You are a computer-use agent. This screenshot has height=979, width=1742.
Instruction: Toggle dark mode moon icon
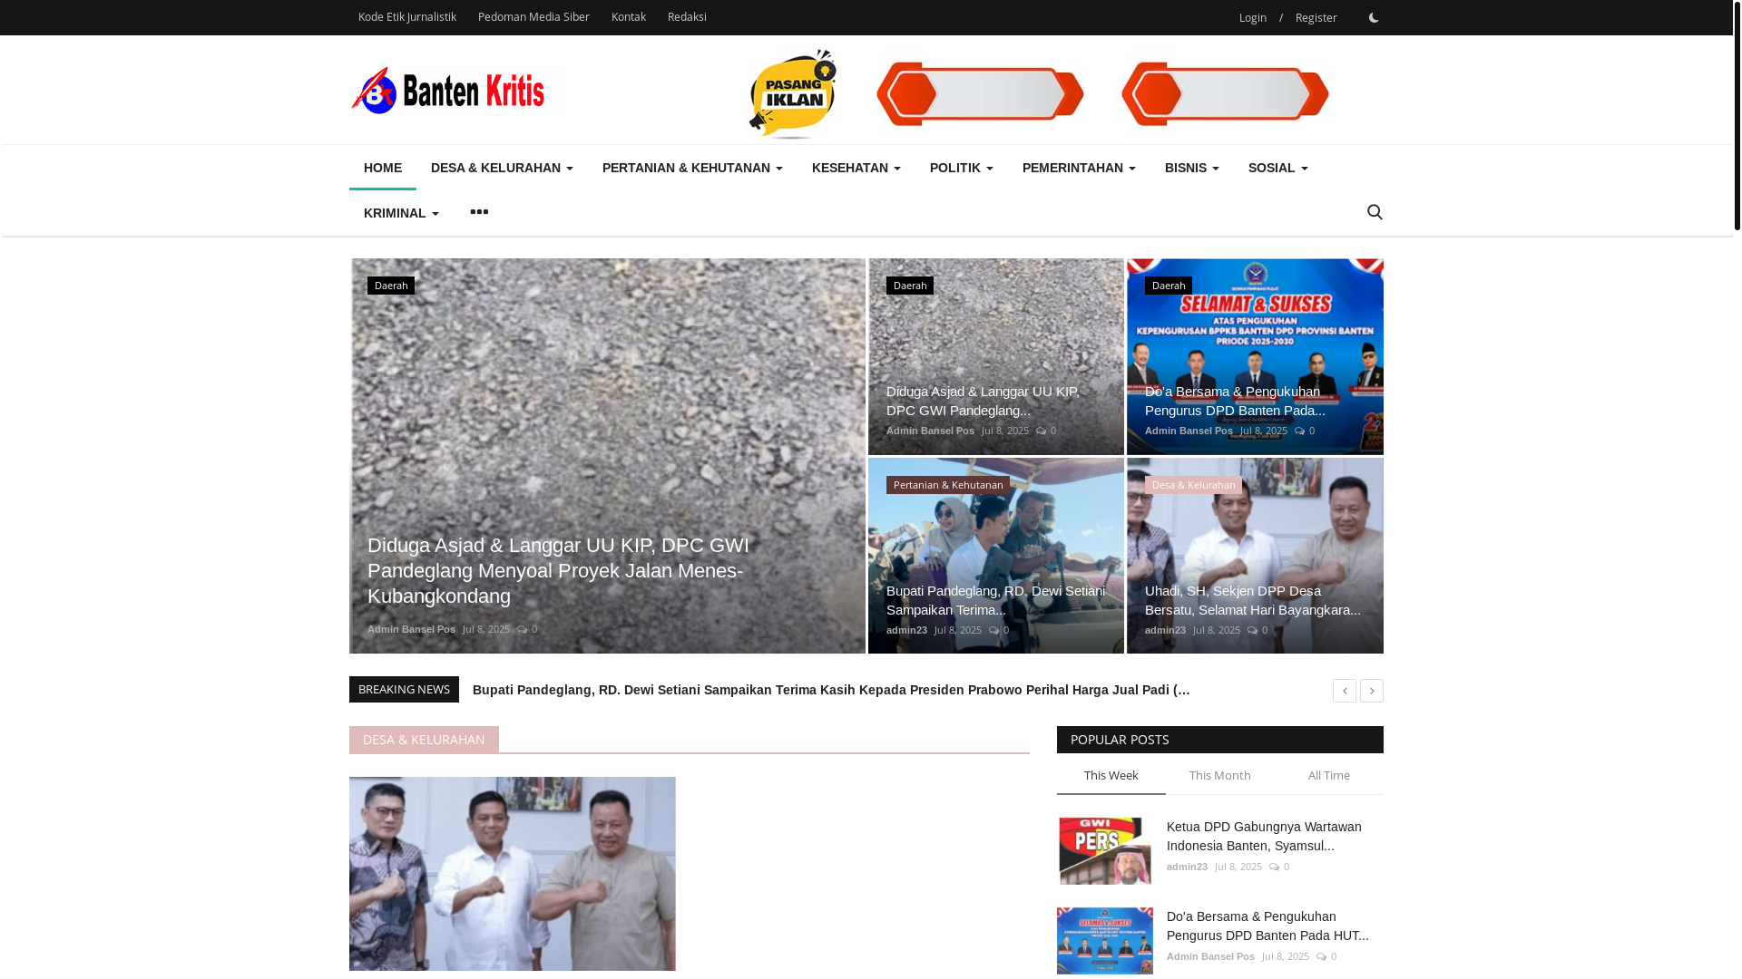coord(1374,17)
